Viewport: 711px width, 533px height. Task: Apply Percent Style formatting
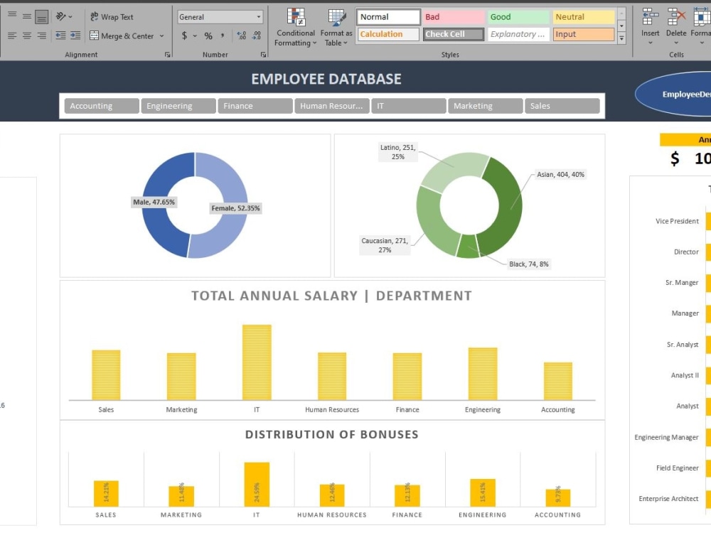point(207,33)
